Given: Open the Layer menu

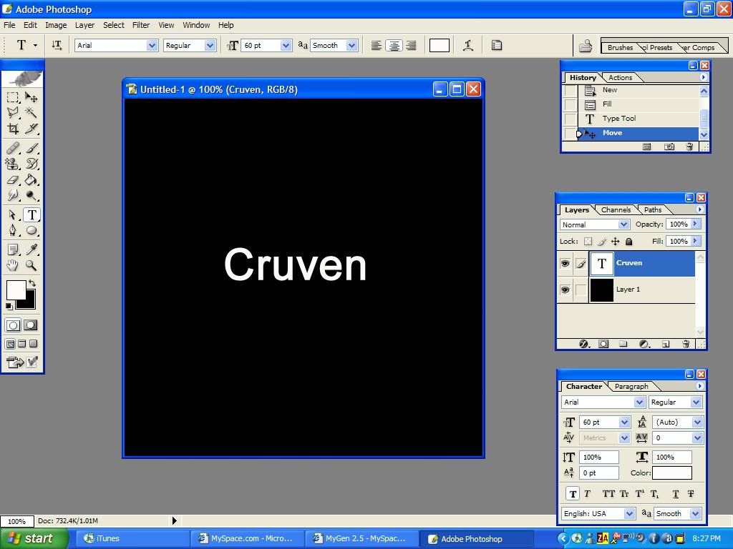Looking at the screenshot, I should [84, 25].
